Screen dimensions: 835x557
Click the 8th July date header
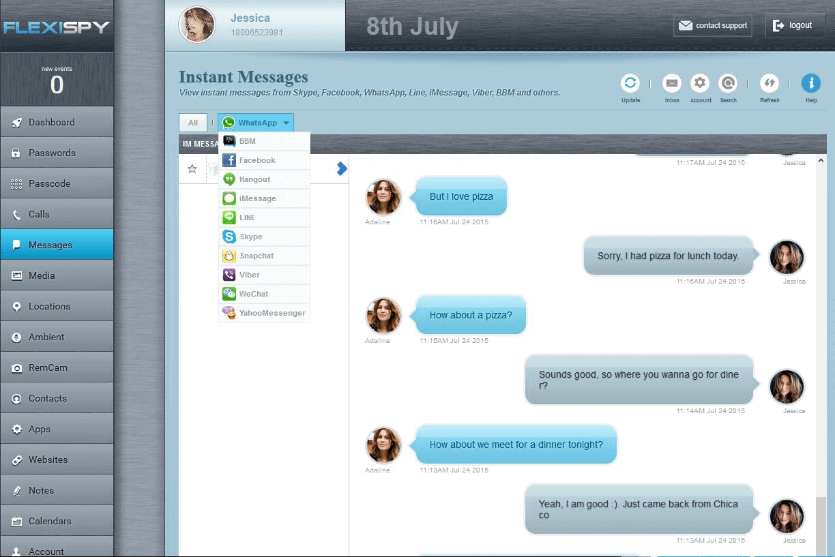pos(412,27)
